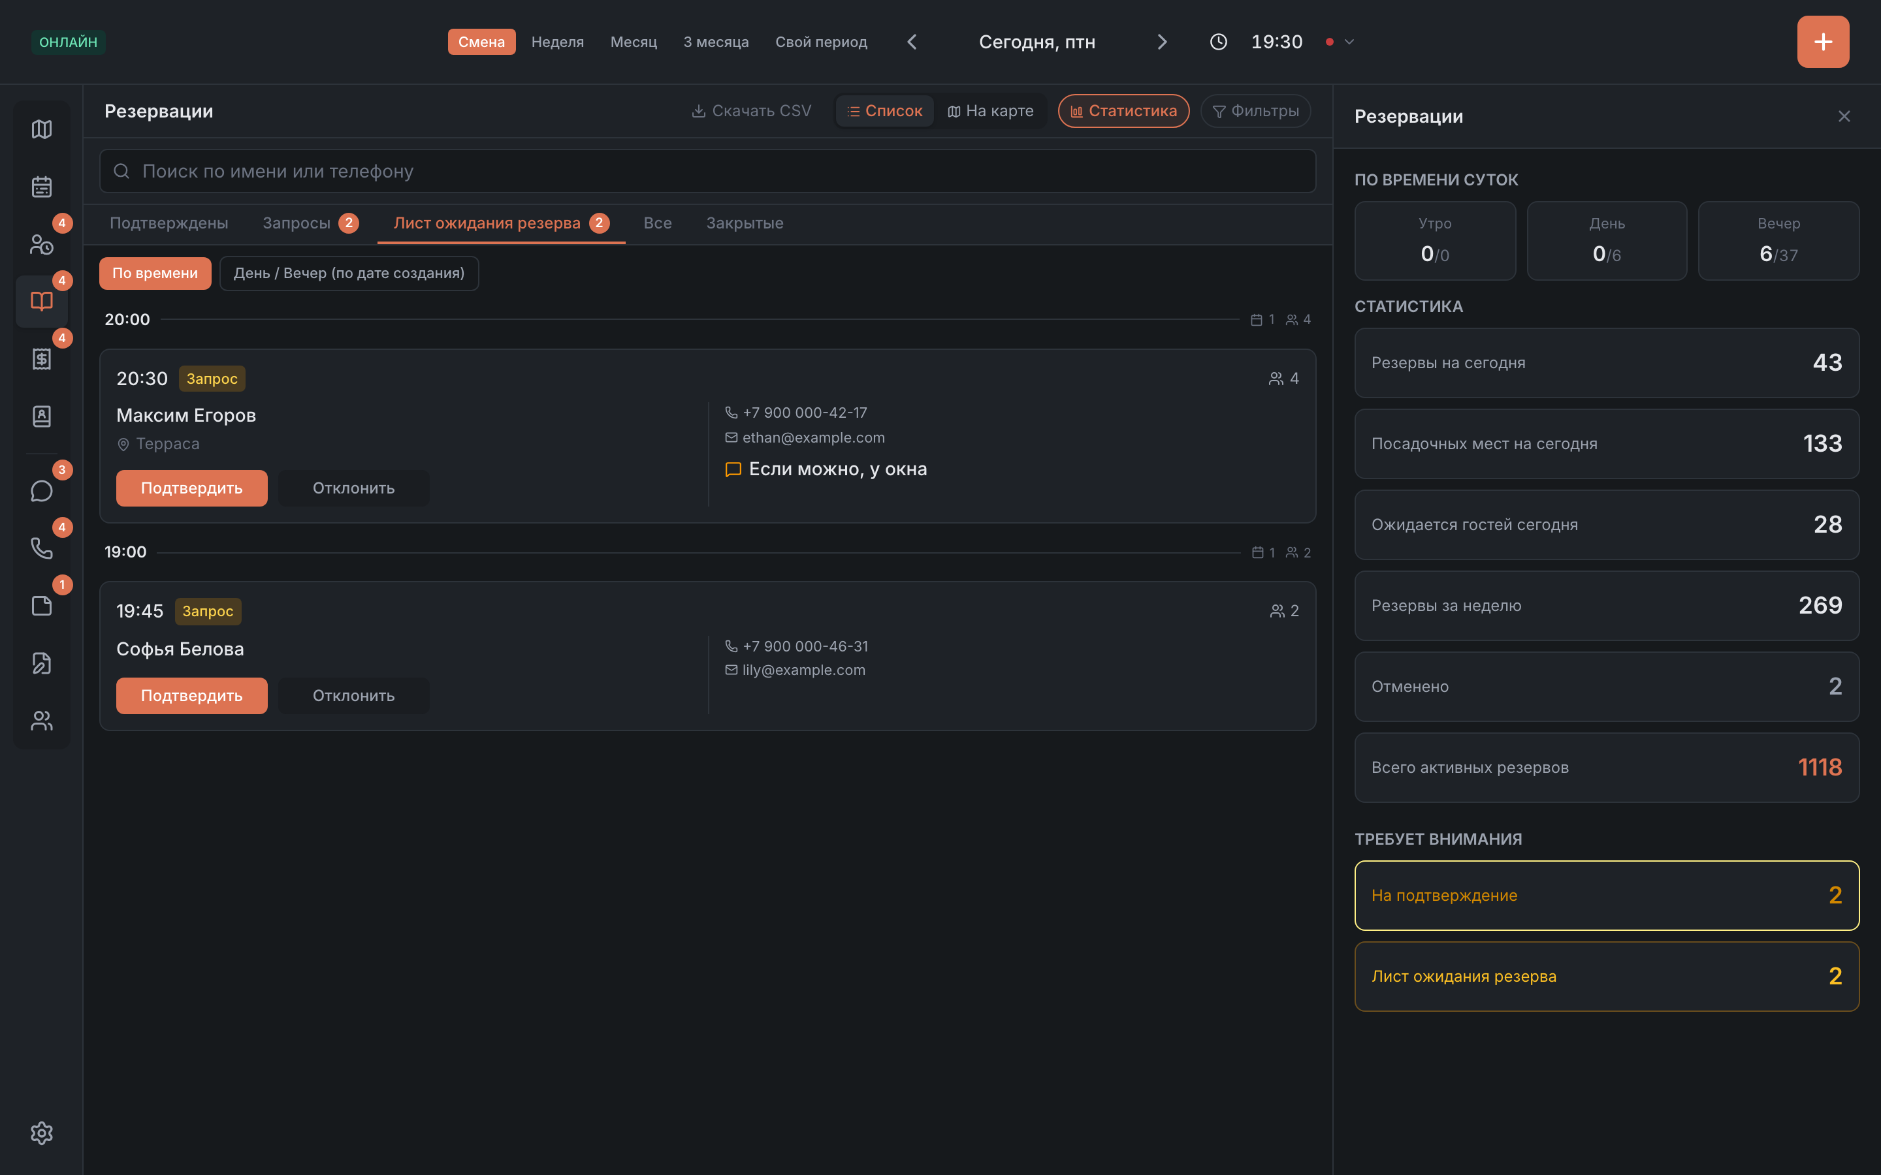Select the Месяц period option
Screen dimensions: 1881x1175
click(634, 42)
